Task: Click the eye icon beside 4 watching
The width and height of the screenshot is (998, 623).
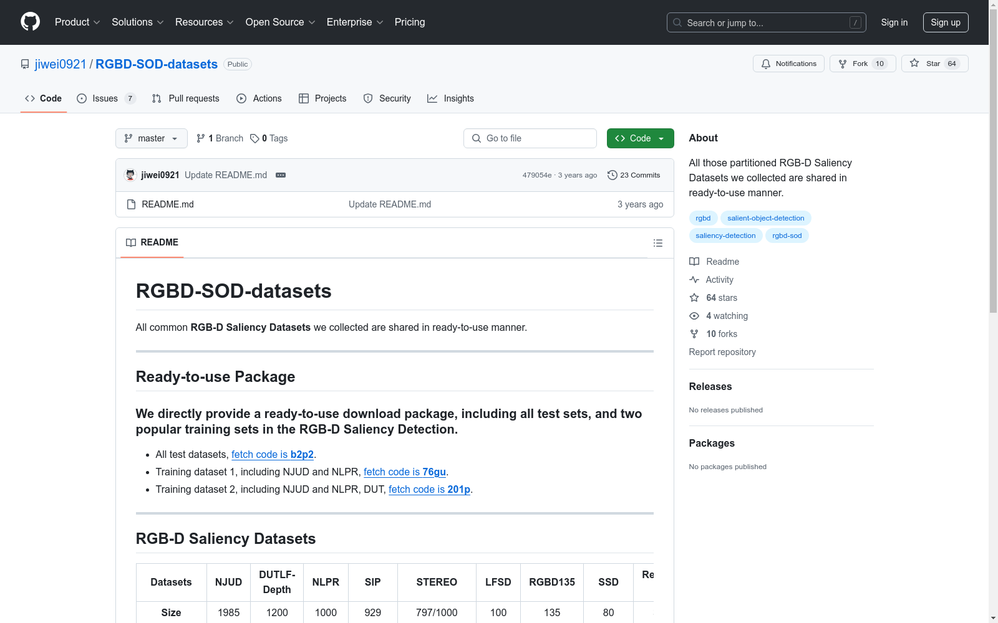Action: [x=694, y=316]
